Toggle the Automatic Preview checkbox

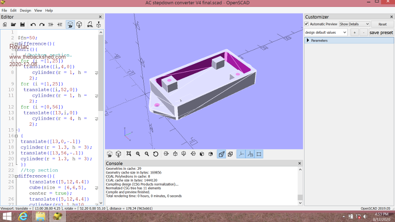tap(307, 24)
